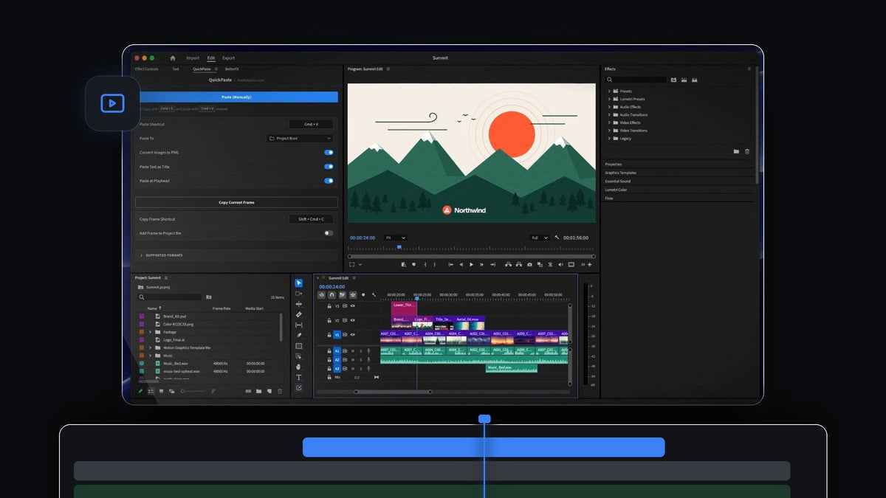Mute the A1 audio track

point(353,350)
